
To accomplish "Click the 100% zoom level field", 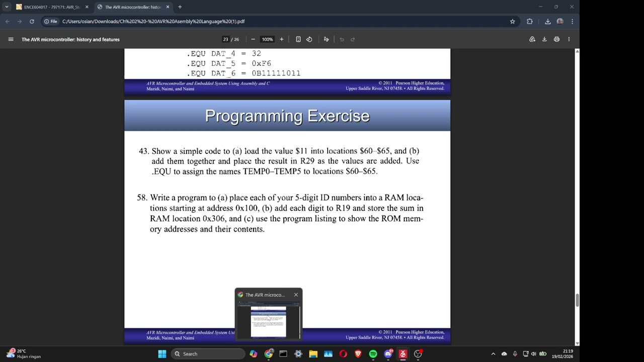I will 267,39.
